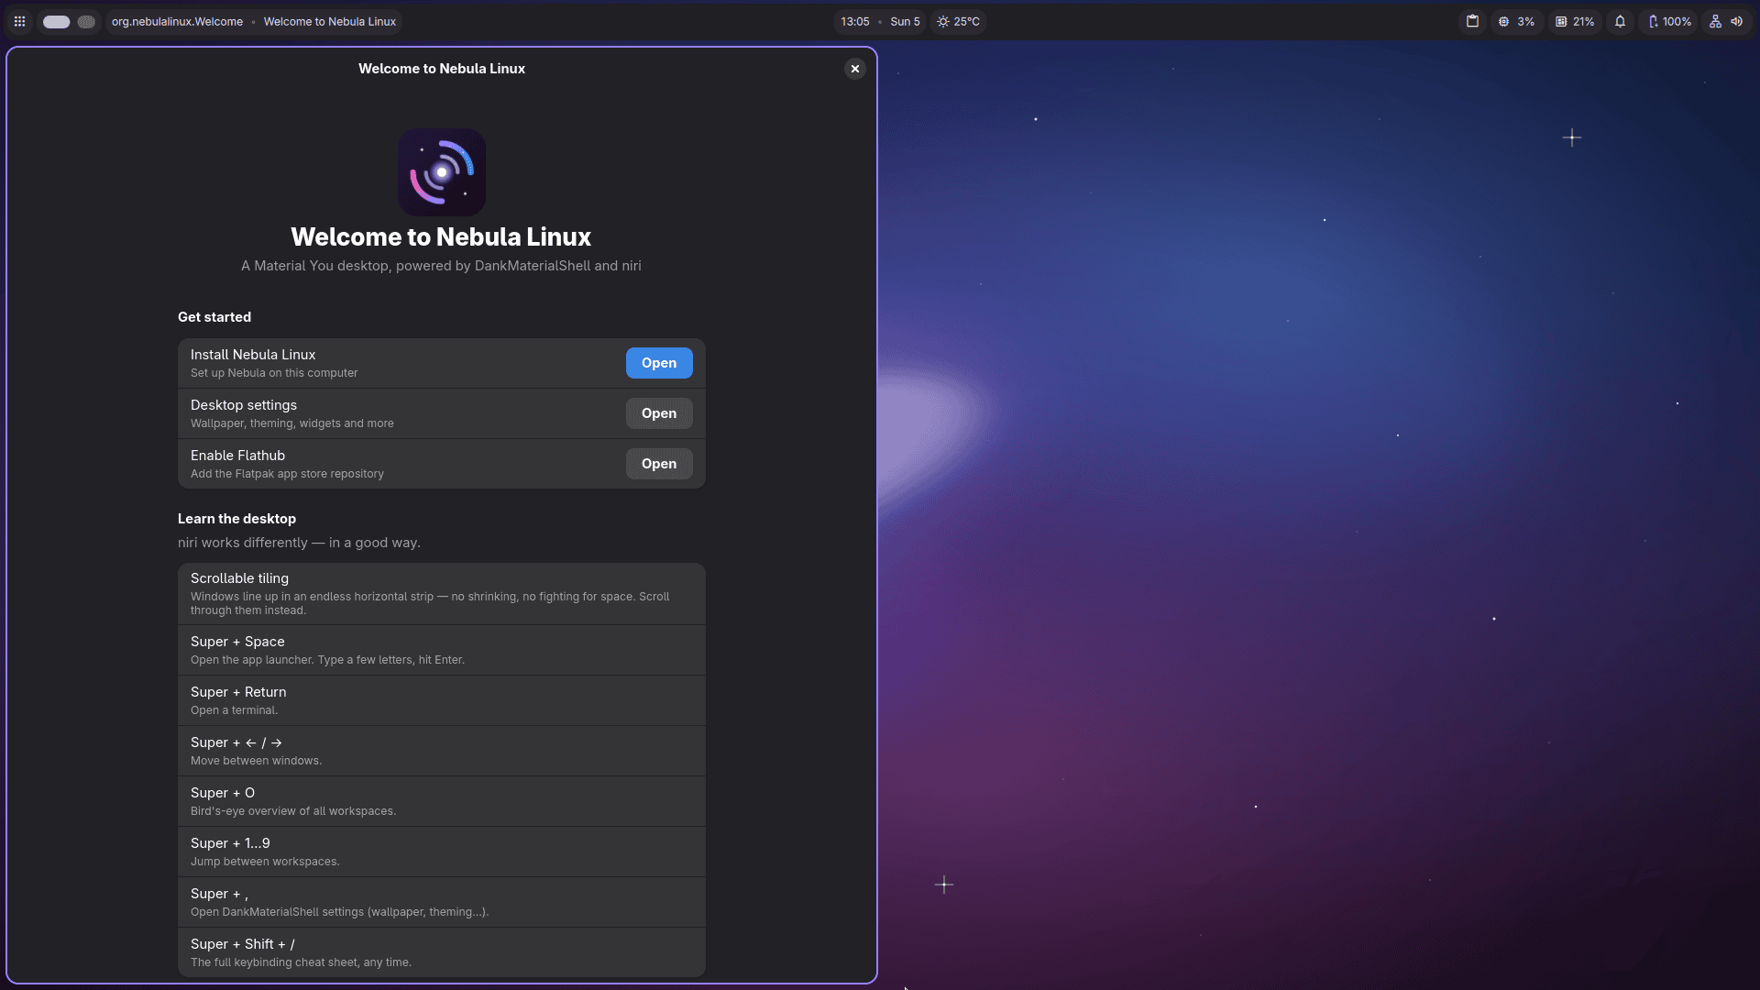Viewport: 1760px width, 990px height.
Task: Click the Get started heading
Action: point(214,317)
